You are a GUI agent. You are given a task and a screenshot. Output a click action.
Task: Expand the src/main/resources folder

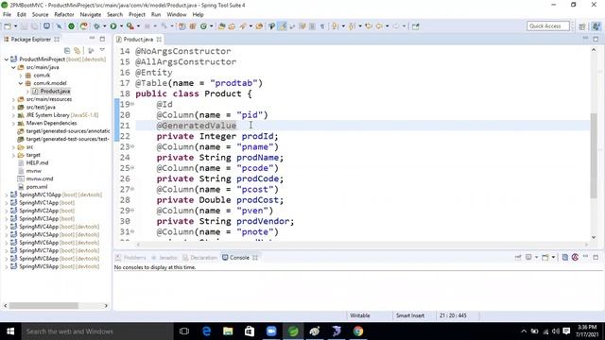[x=13, y=99]
